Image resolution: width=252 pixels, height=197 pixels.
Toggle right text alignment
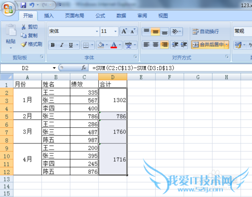[164, 45]
